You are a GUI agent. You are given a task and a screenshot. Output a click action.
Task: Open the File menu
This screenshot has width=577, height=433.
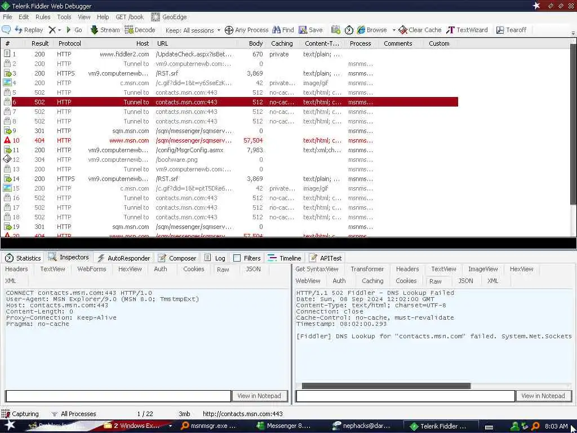pos(7,17)
